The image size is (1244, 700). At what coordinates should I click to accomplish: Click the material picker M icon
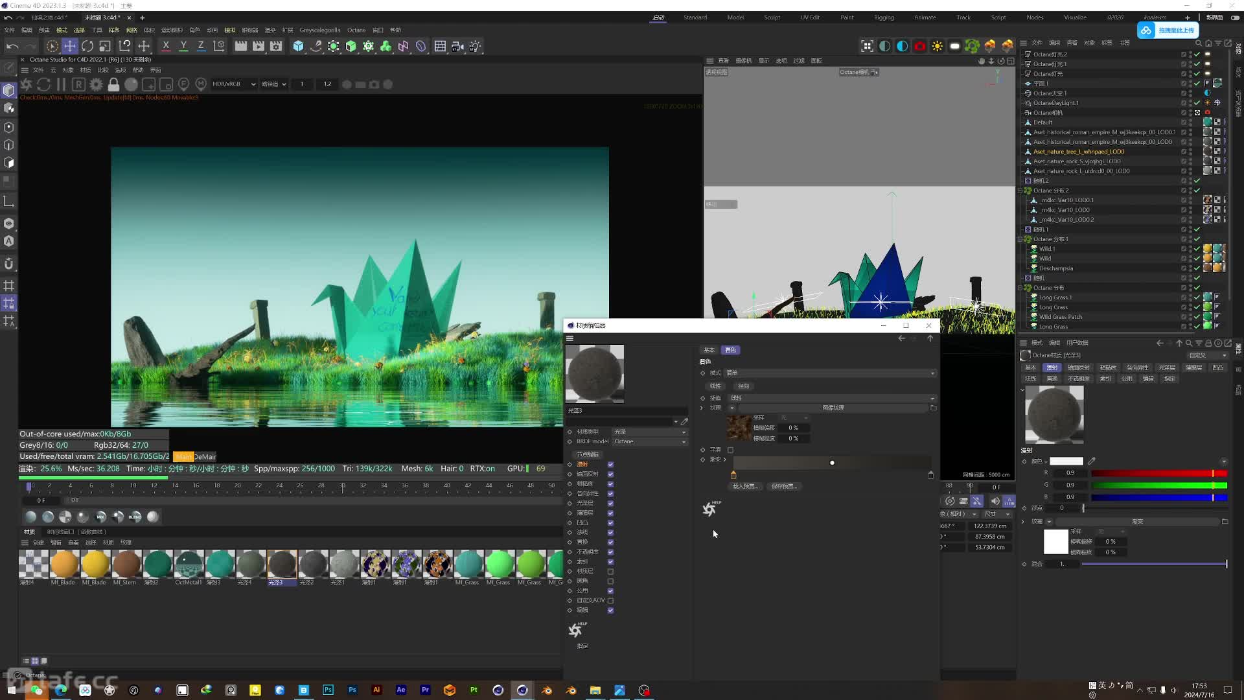tap(201, 84)
